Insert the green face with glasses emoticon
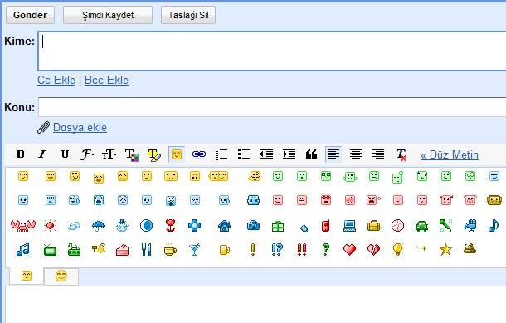 pos(326,176)
